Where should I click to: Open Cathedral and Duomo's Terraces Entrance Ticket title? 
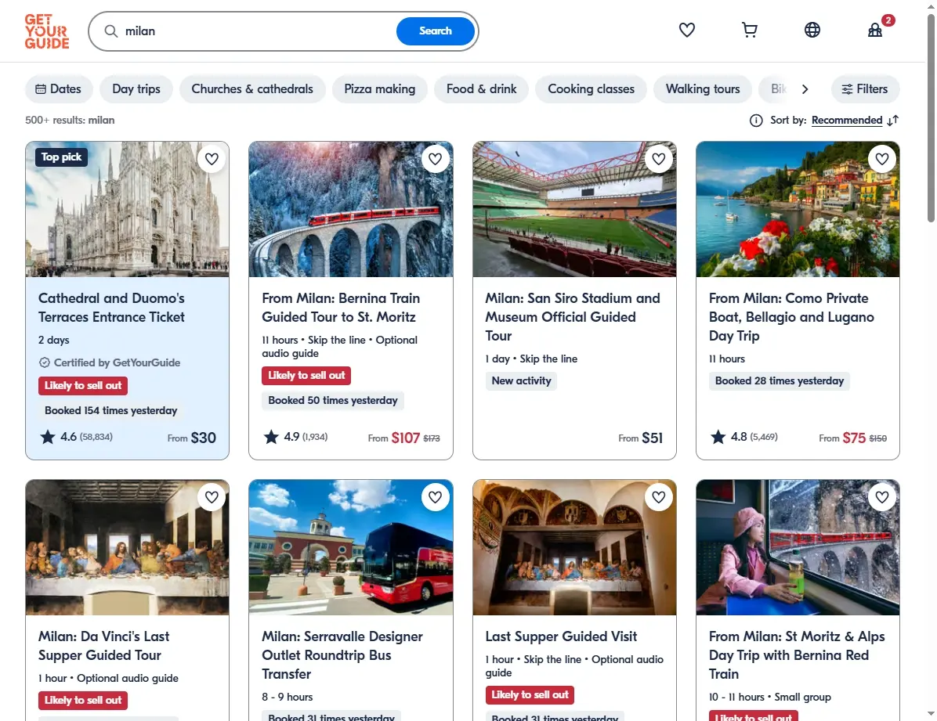coord(112,308)
